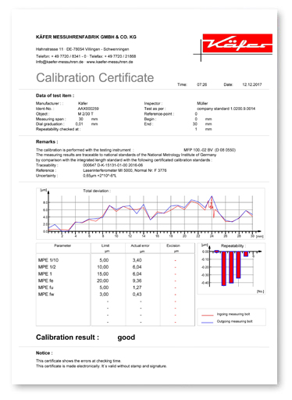Click the 'Data of test item :' heading
The image size is (292, 400).
(x=55, y=95)
